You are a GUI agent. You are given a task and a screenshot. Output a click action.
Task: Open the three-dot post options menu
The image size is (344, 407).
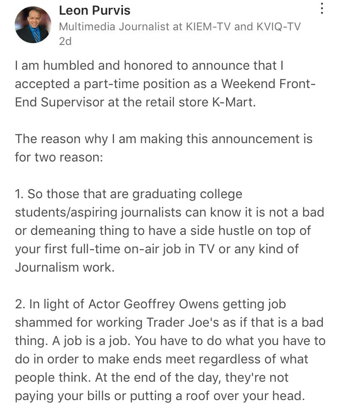point(322,8)
